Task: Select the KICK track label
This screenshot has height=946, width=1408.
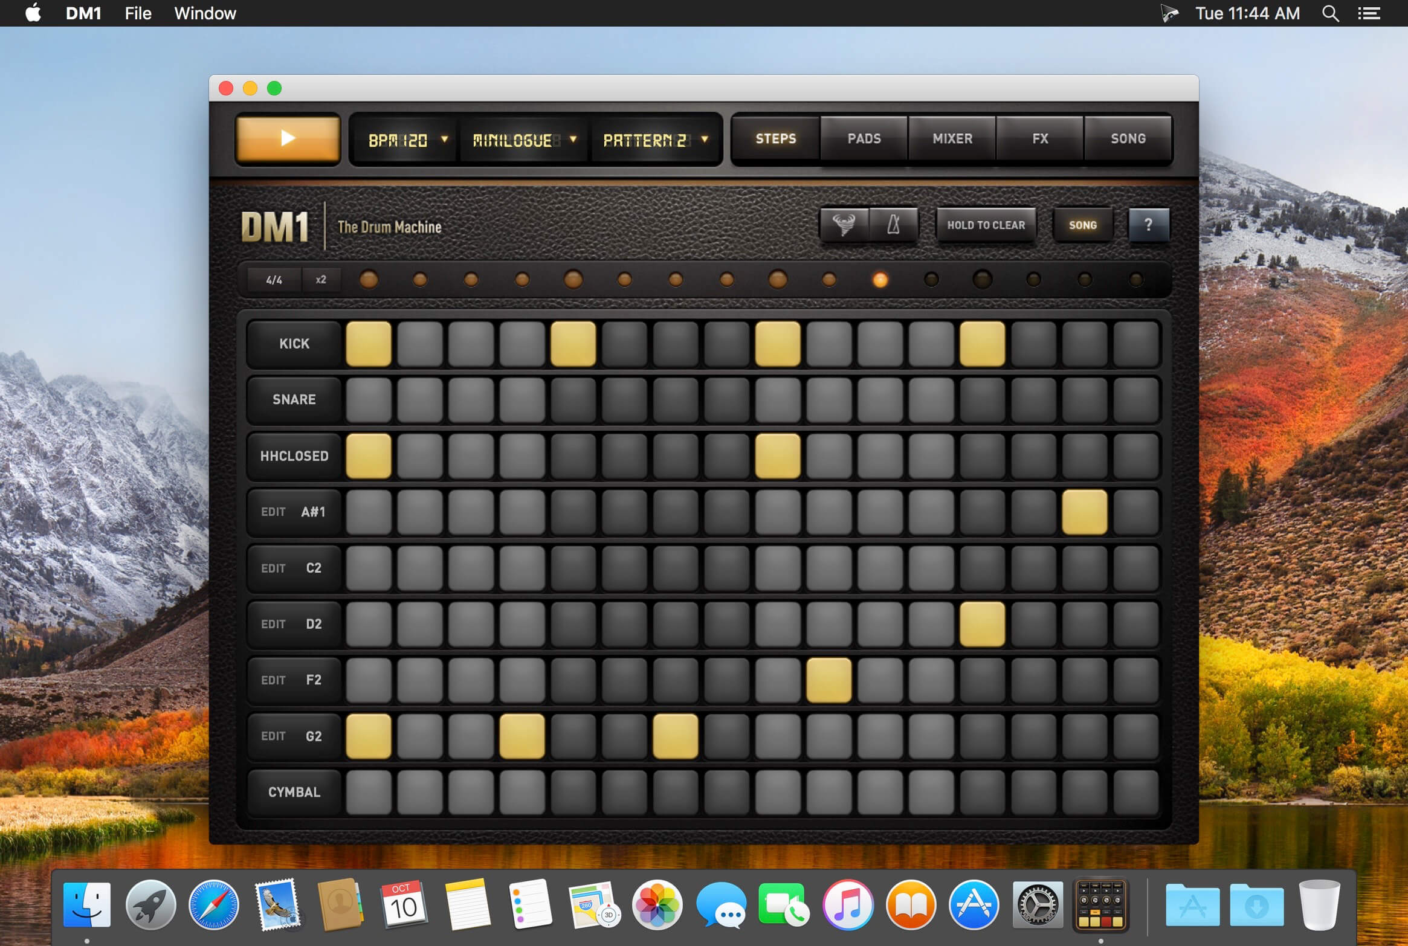Action: [x=294, y=344]
